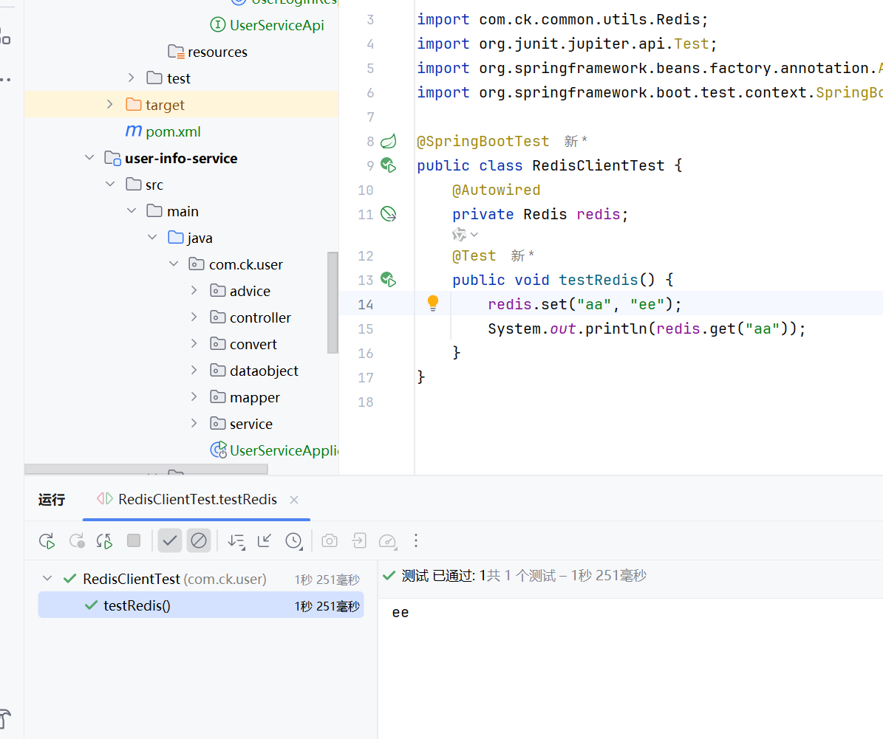
Task: Toggle show passed tests checkmark filter
Action: click(169, 541)
